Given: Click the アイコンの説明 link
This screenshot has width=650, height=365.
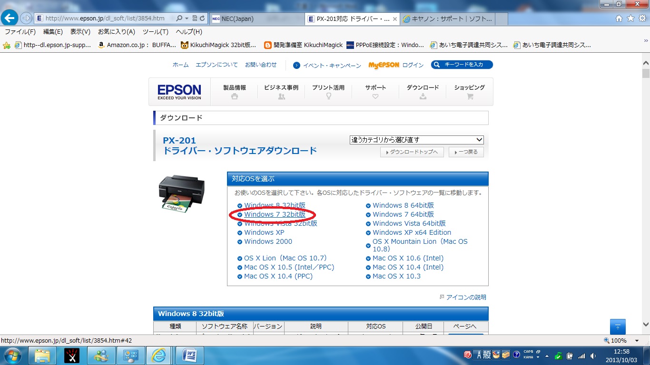Looking at the screenshot, I should [466, 298].
